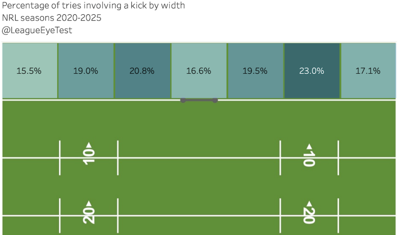Click the triangle arrow above the left 10
398x235 pixels.
pyautogui.click(x=89, y=145)
